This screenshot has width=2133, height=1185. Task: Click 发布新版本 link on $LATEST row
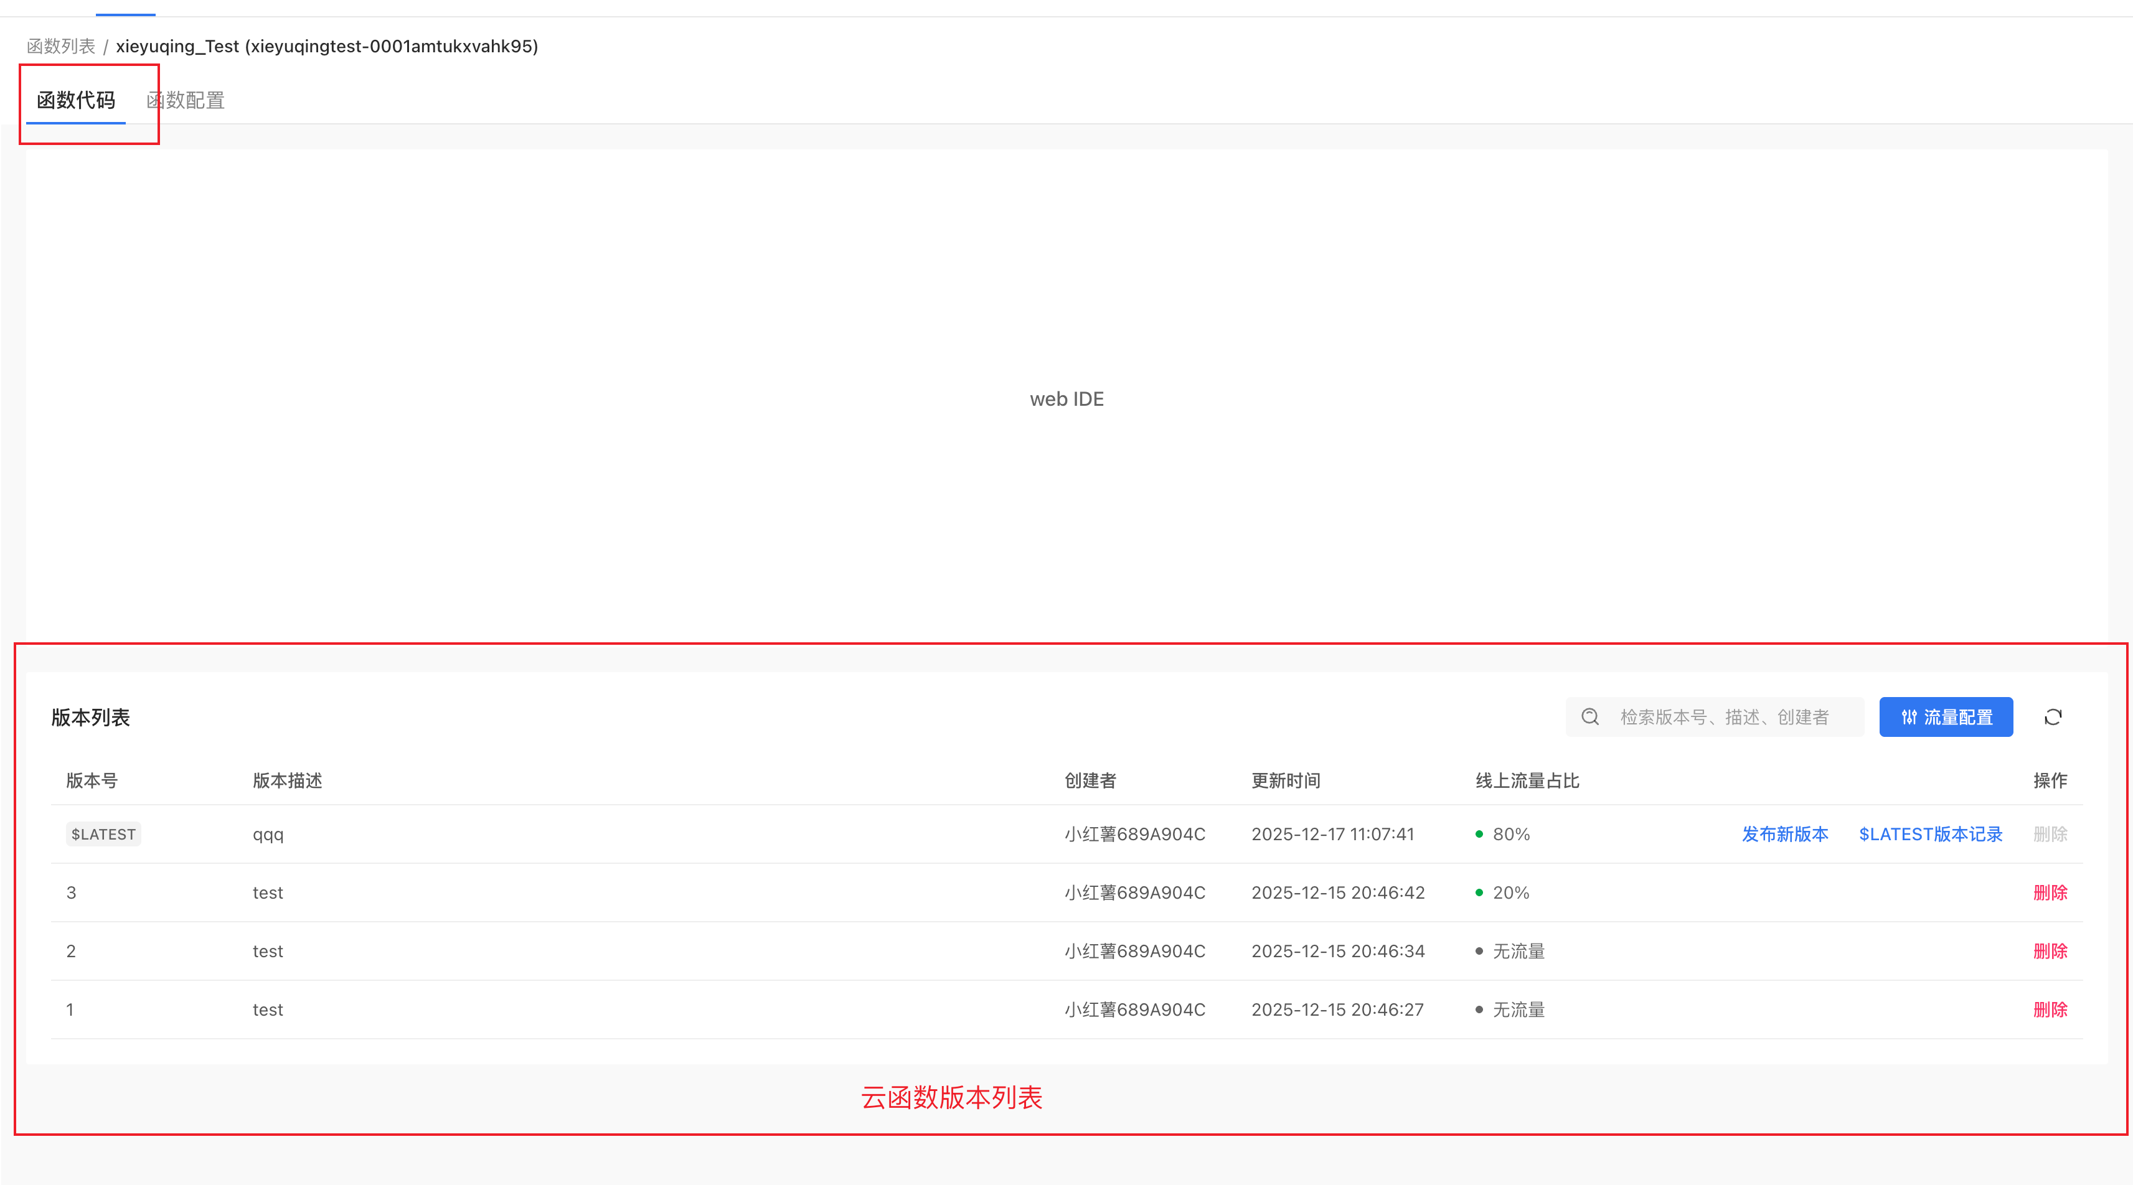pos(1784,834)
